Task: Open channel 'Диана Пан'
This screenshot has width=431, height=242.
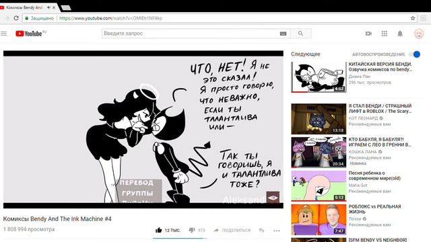Action: coord(359,76)
